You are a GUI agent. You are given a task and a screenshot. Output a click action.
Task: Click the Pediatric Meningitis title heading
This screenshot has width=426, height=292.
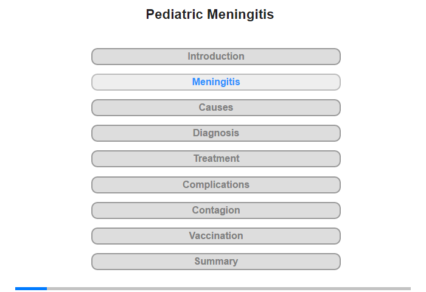pyautogui.click(x=210, y=15)
